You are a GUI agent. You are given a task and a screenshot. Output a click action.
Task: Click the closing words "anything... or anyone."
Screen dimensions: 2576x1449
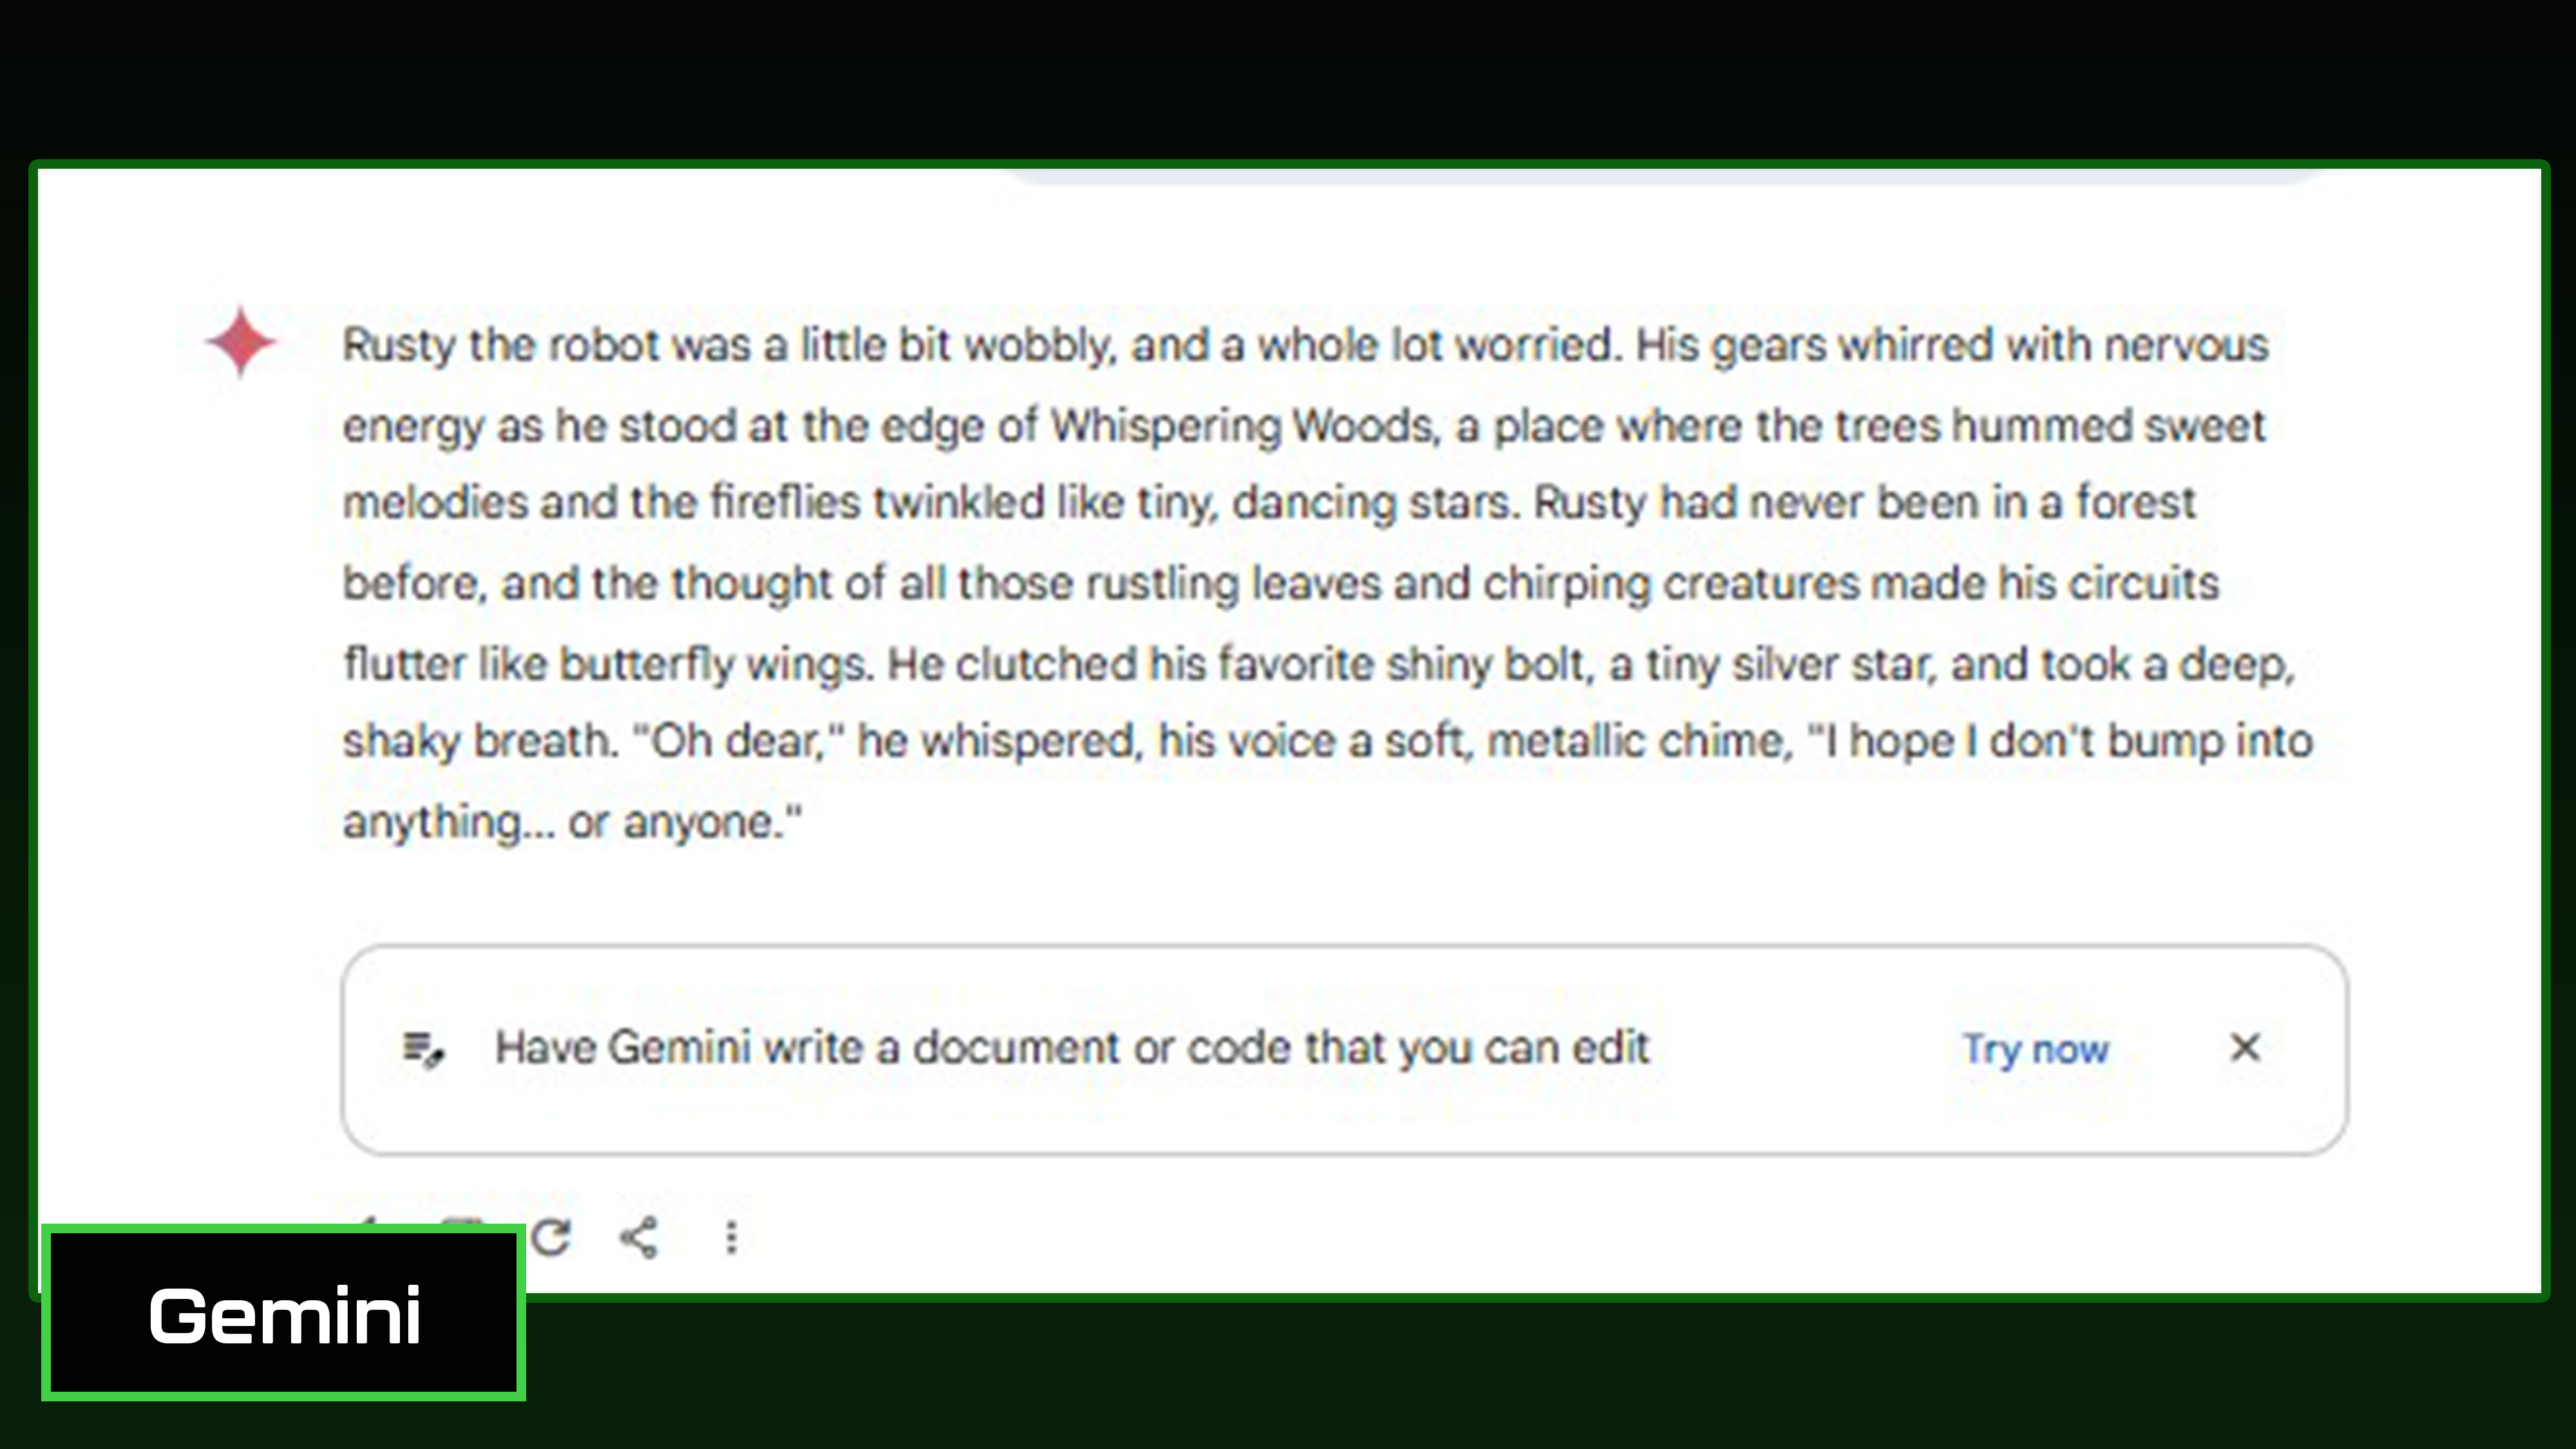(572, 822)
